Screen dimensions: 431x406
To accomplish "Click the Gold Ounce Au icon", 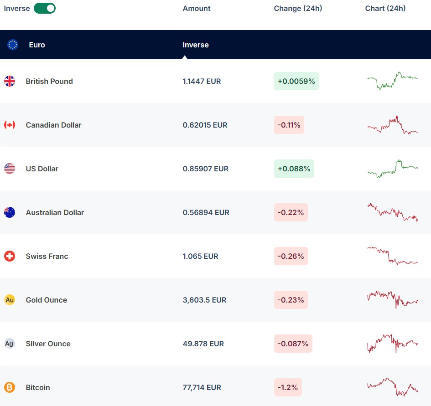I will 10,300.
